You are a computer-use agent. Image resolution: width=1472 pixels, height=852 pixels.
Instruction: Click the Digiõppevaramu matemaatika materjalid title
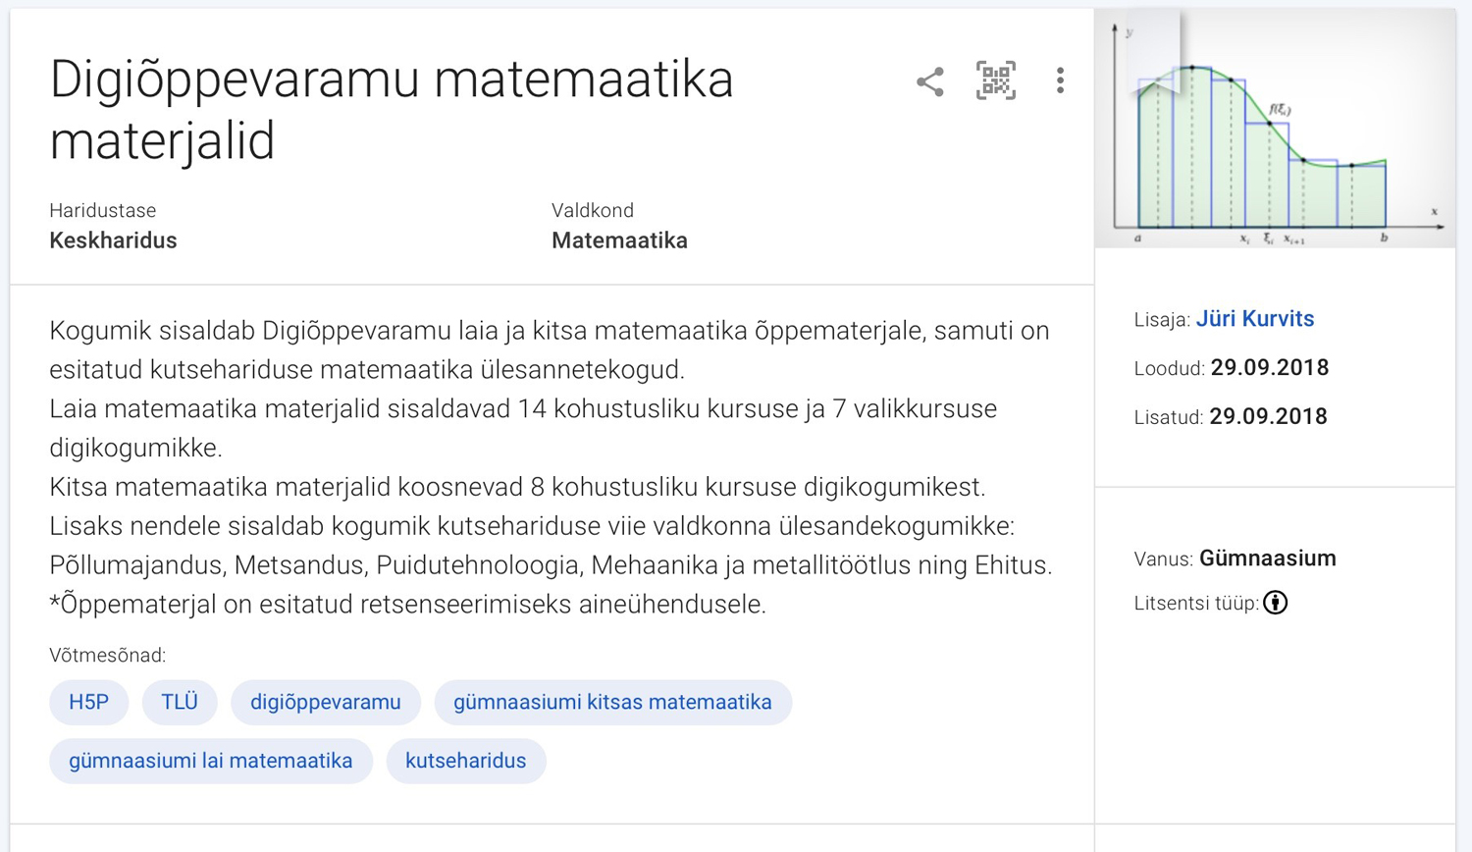click(391, 109)
